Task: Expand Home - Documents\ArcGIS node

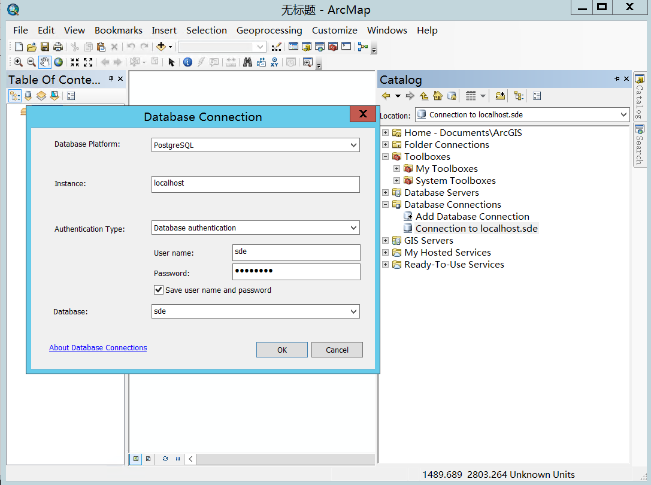Action: (x=385, y=132)
